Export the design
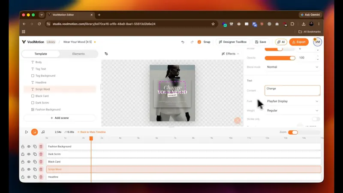 click(x=299, y=42)
